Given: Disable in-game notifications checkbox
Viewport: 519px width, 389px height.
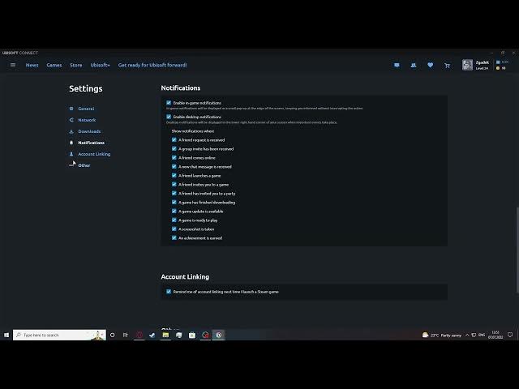Looking at the screenshot, I should pyautogui.click(x=169, y=103).
